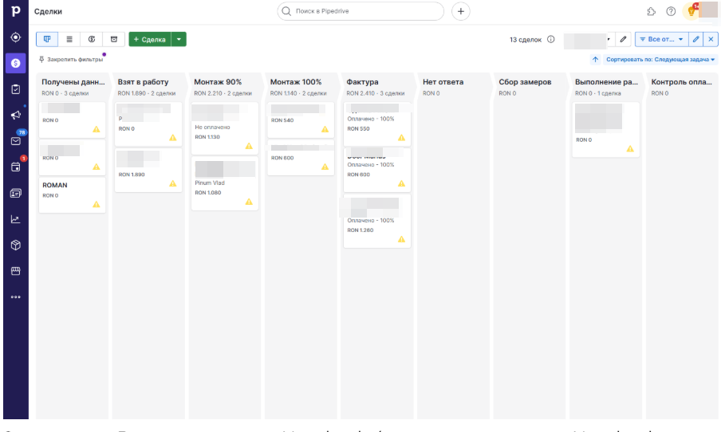Click the Фактура stage header
Viewport: 721px width, 432px height.
click(x=363, y=82)
